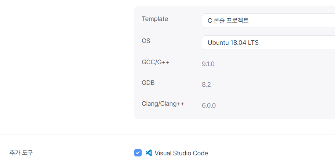Viewport: 335px width, 166px height.
Task: Click the GDB version value 8.2
Action: 206,84
